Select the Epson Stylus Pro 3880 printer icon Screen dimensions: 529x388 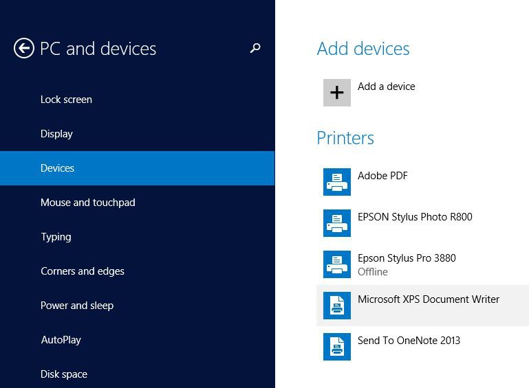[336, 264]
